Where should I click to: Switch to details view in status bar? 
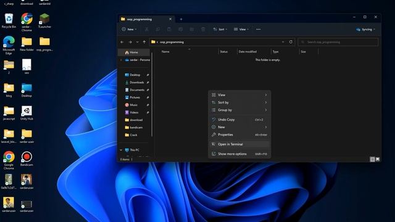click(372, 159)
